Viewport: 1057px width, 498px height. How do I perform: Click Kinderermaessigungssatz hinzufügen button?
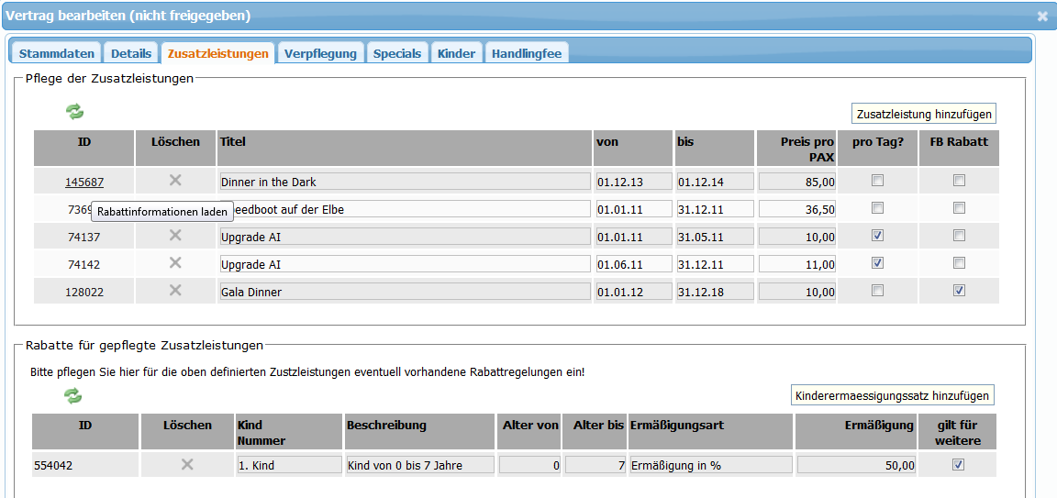893,395
